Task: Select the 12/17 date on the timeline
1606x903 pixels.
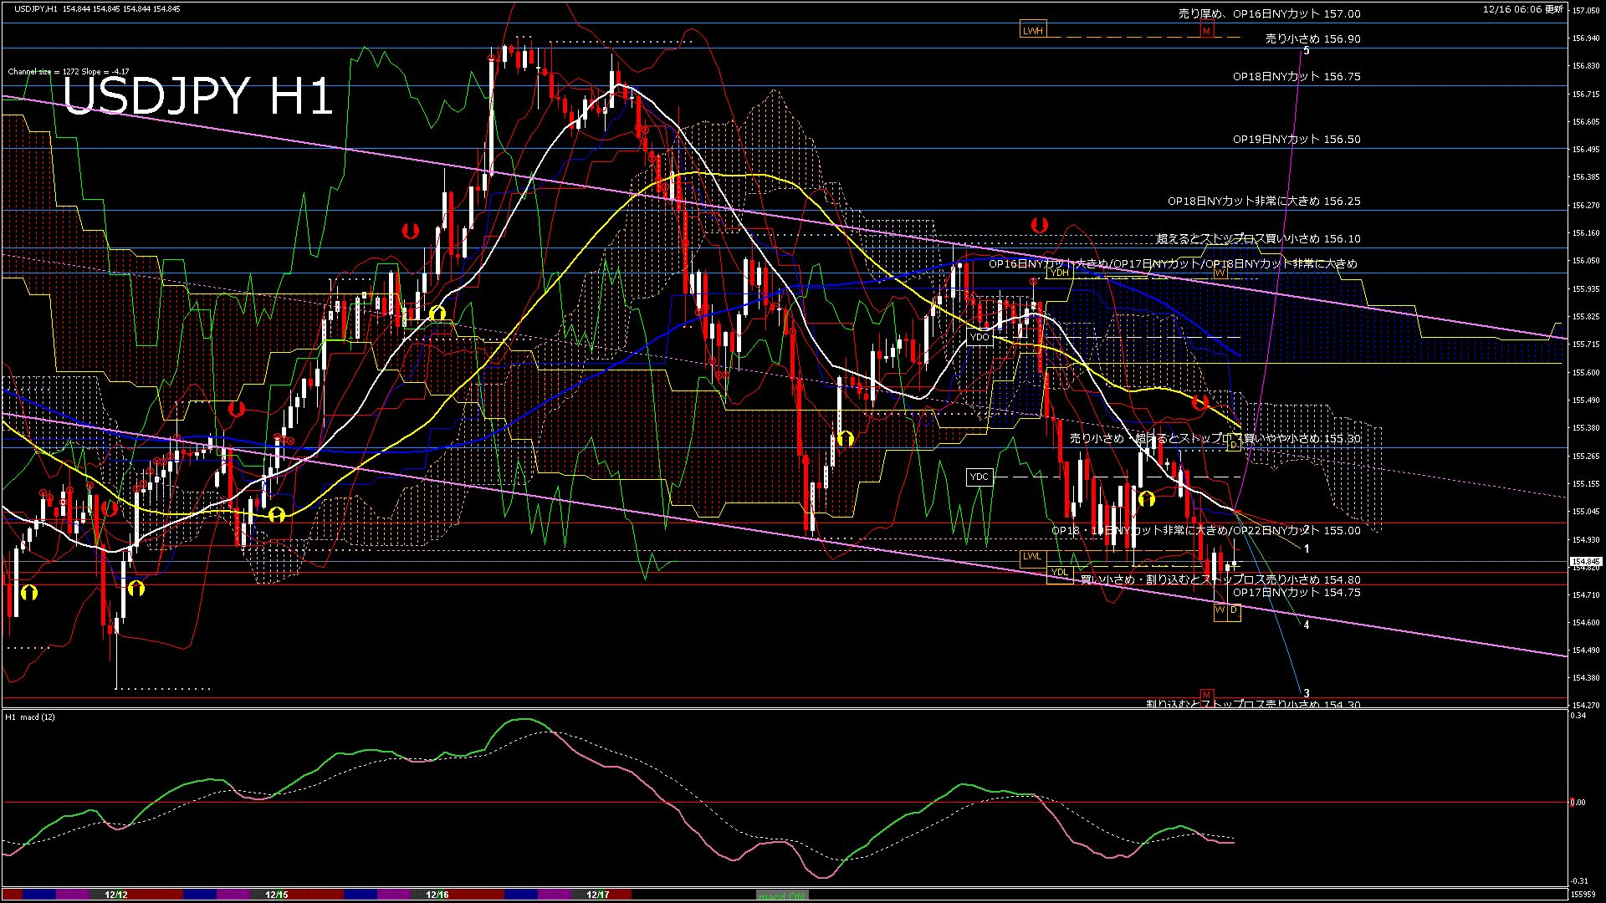Action: 598,895
